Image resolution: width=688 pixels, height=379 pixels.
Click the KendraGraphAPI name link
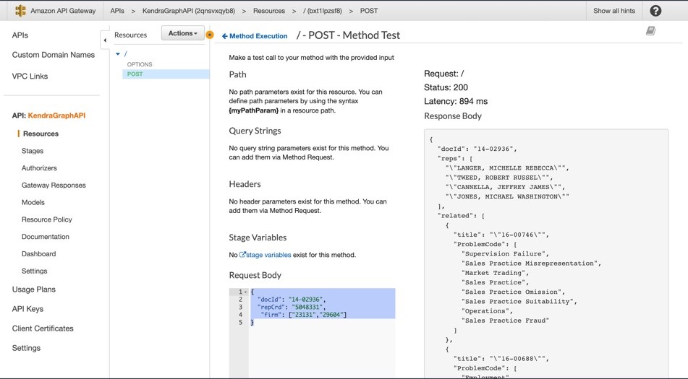[56, 116]
